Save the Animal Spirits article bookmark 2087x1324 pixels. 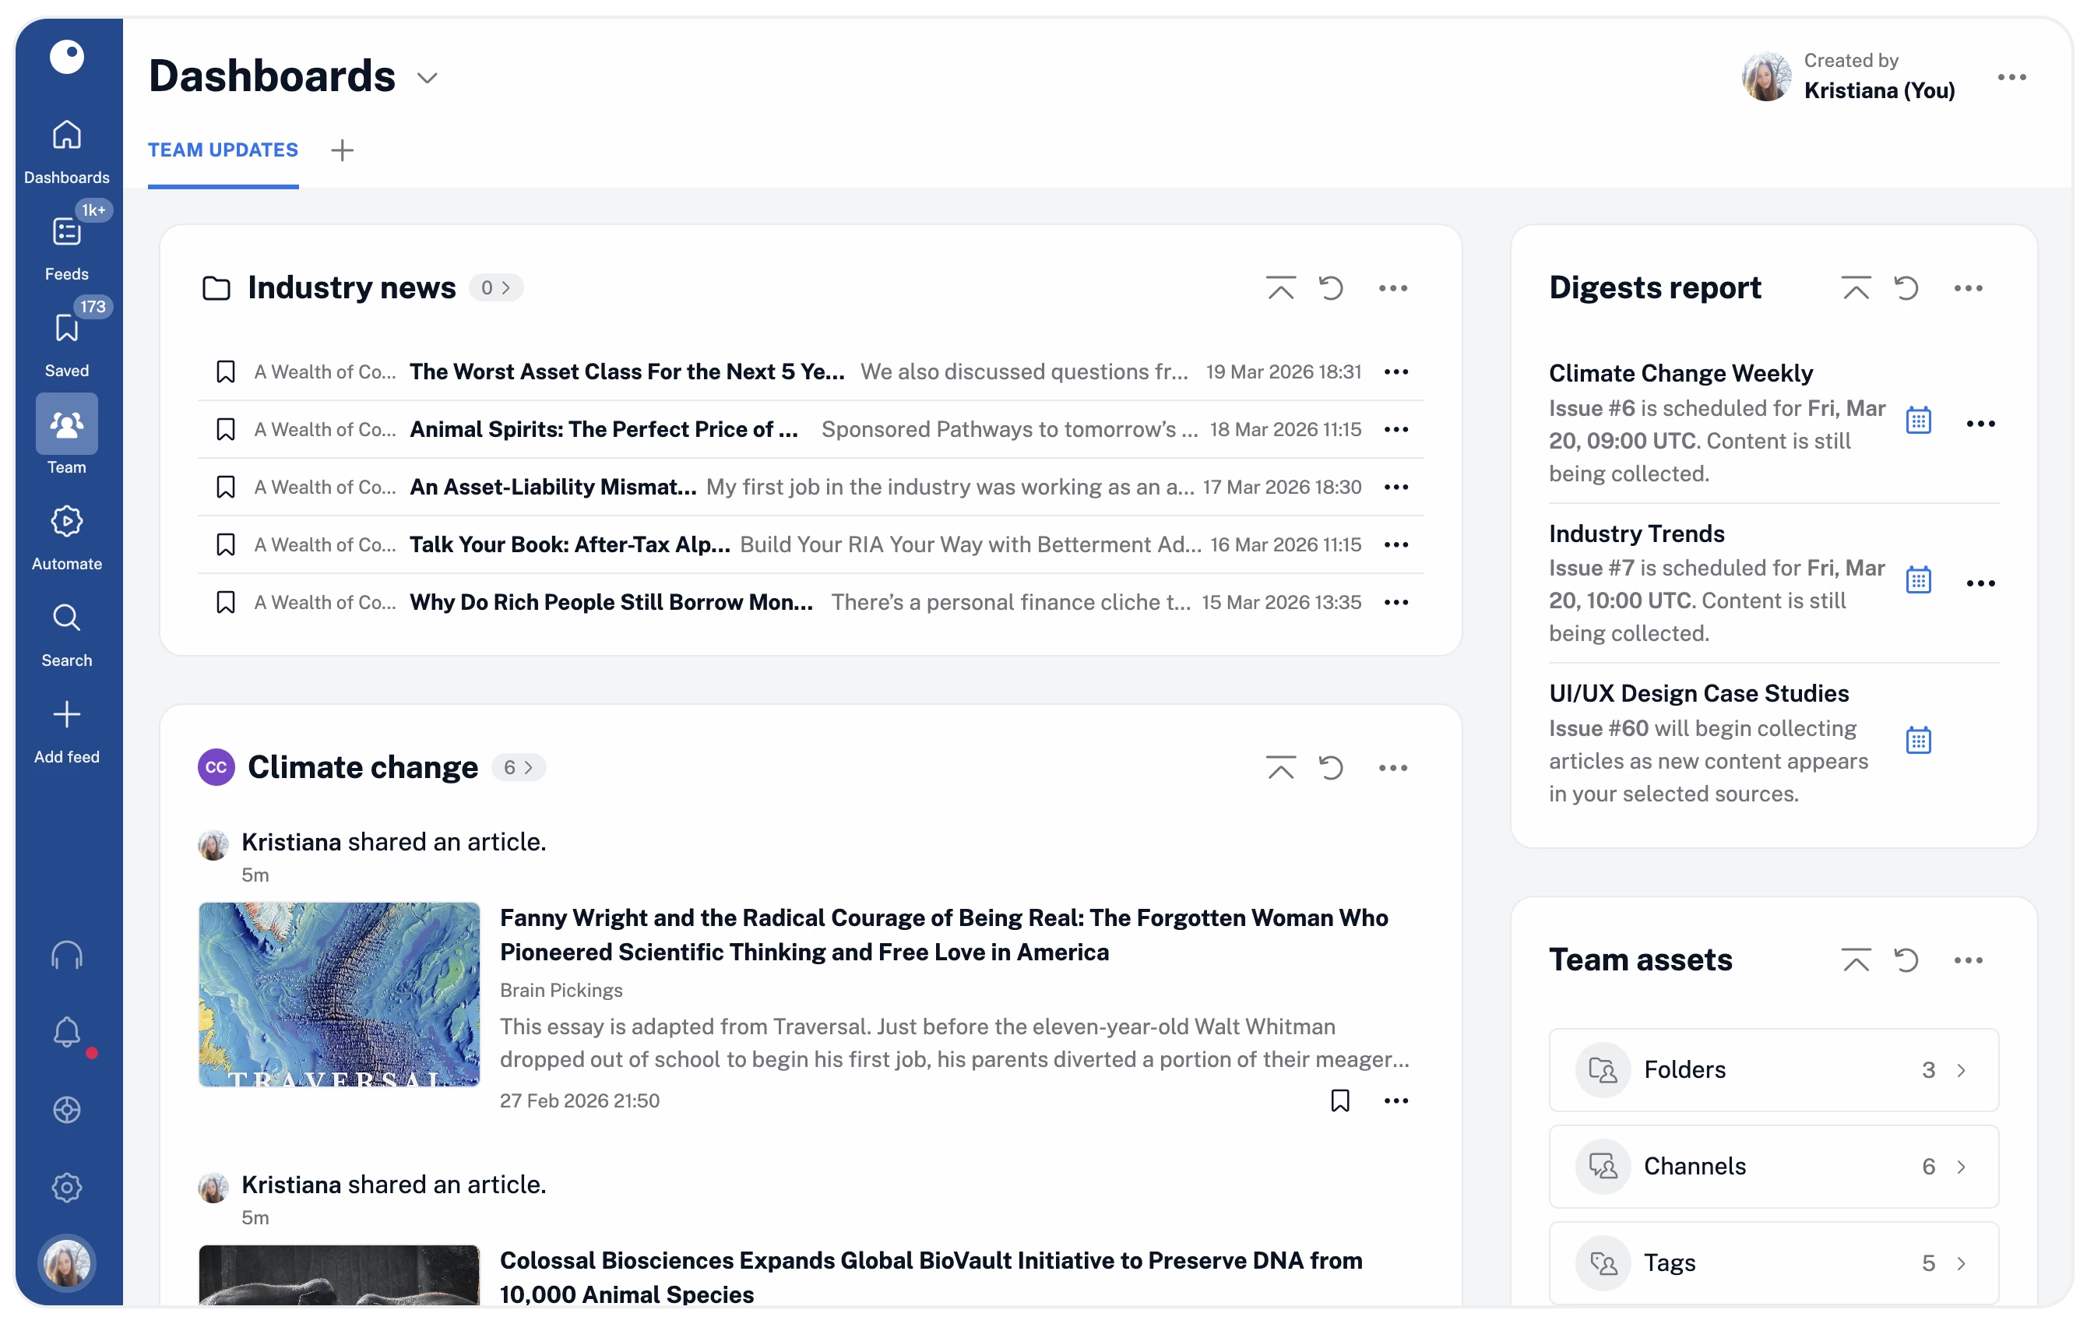point(225,429)
